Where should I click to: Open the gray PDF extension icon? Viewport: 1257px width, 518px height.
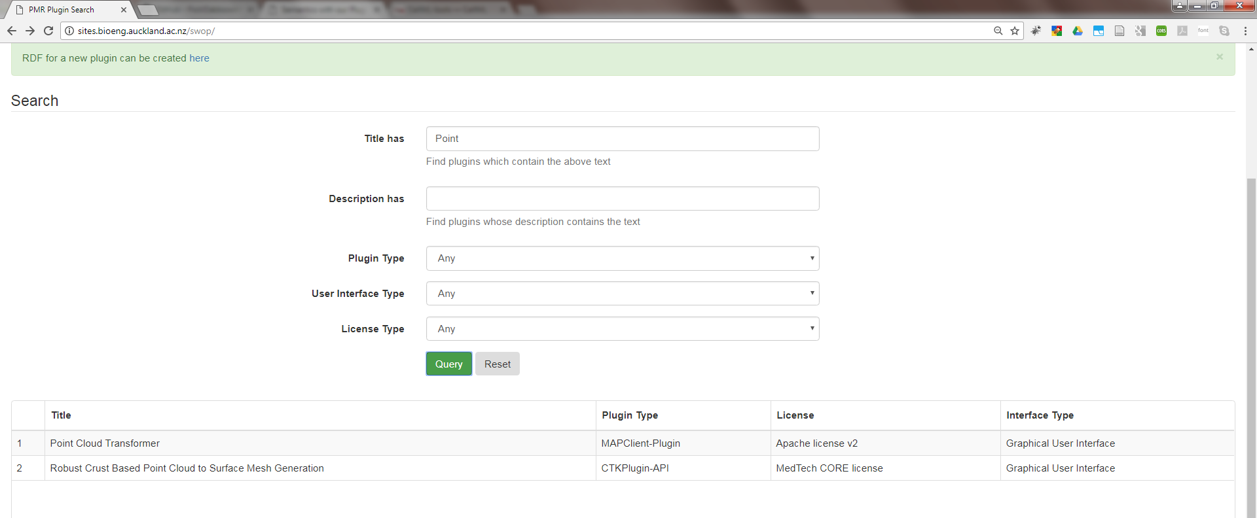(1182, 31)
